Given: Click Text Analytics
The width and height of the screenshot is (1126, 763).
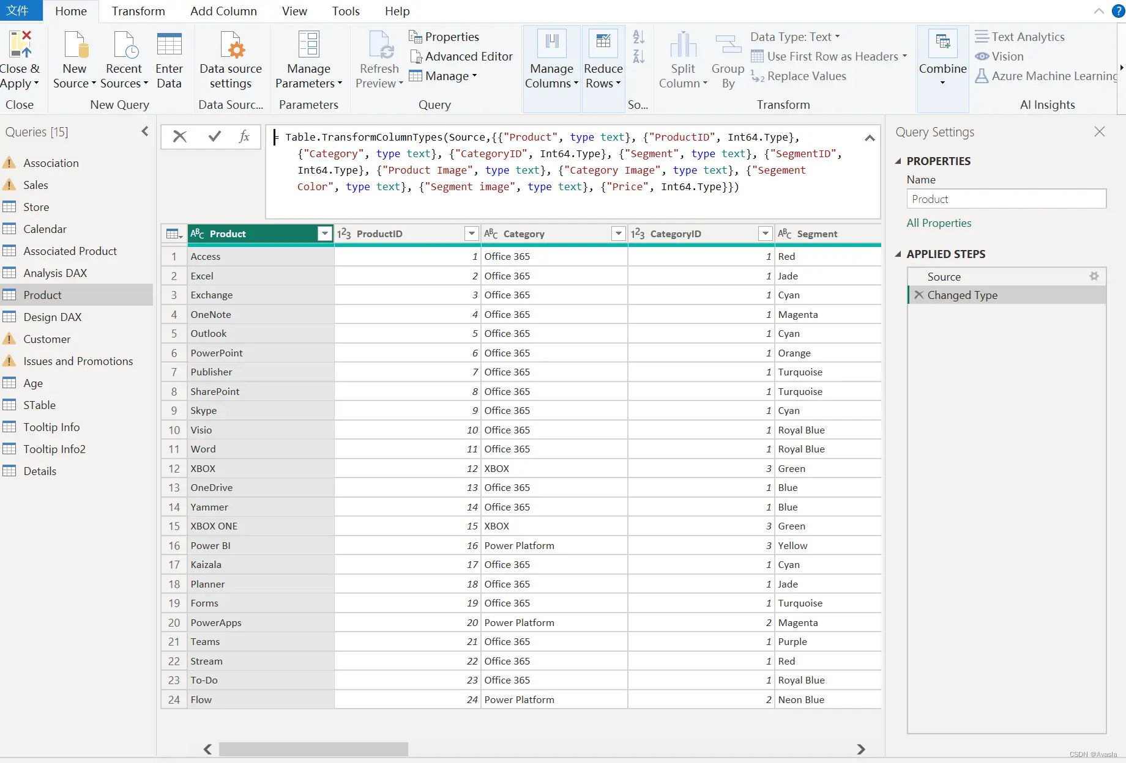Looking at the screenshot, I should [1020, 37].
